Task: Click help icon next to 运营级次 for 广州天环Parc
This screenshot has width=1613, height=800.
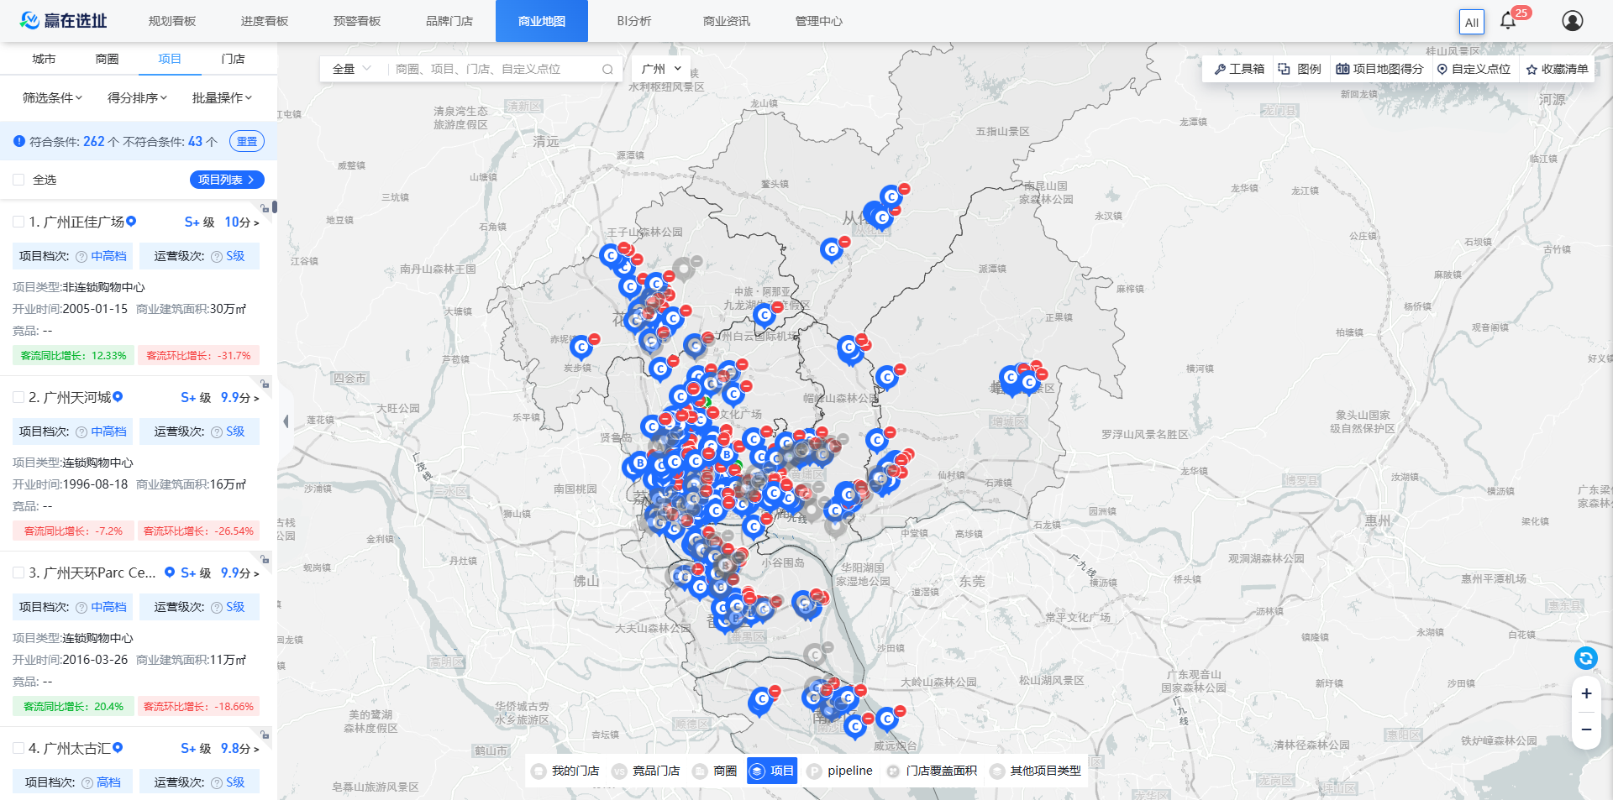Action: pyautogui.click(x=217, y=608)
